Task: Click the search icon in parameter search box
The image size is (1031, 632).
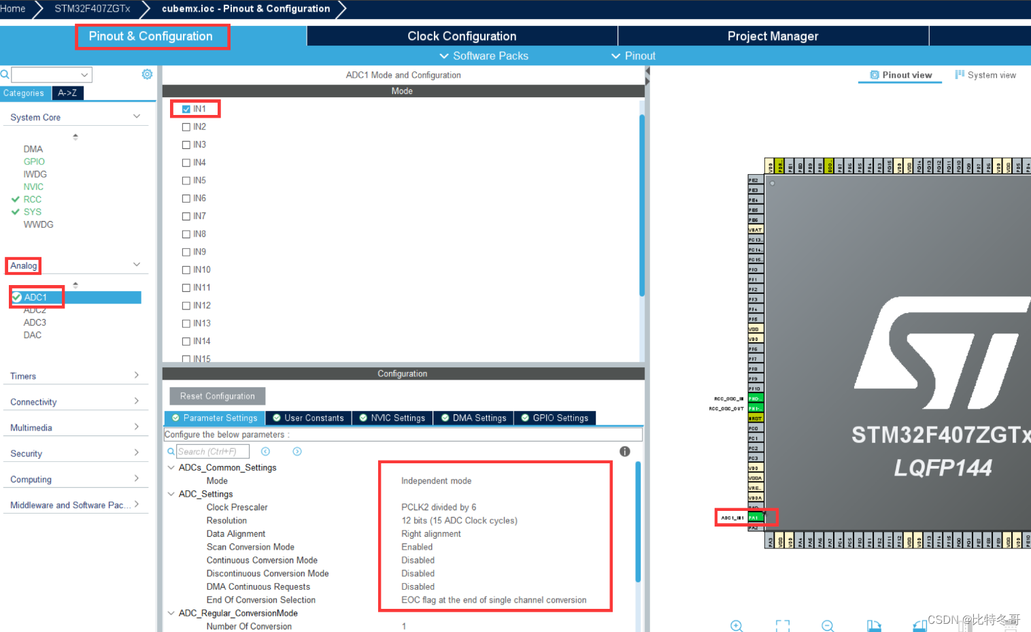Action: pos(171,451)
